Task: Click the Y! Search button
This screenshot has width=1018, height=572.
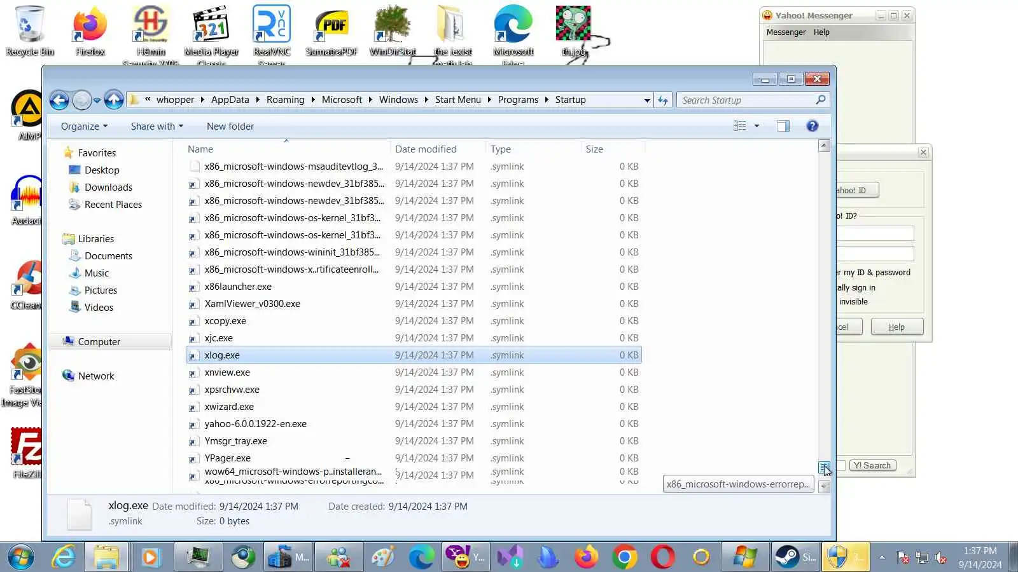Action: click(872, 465)
